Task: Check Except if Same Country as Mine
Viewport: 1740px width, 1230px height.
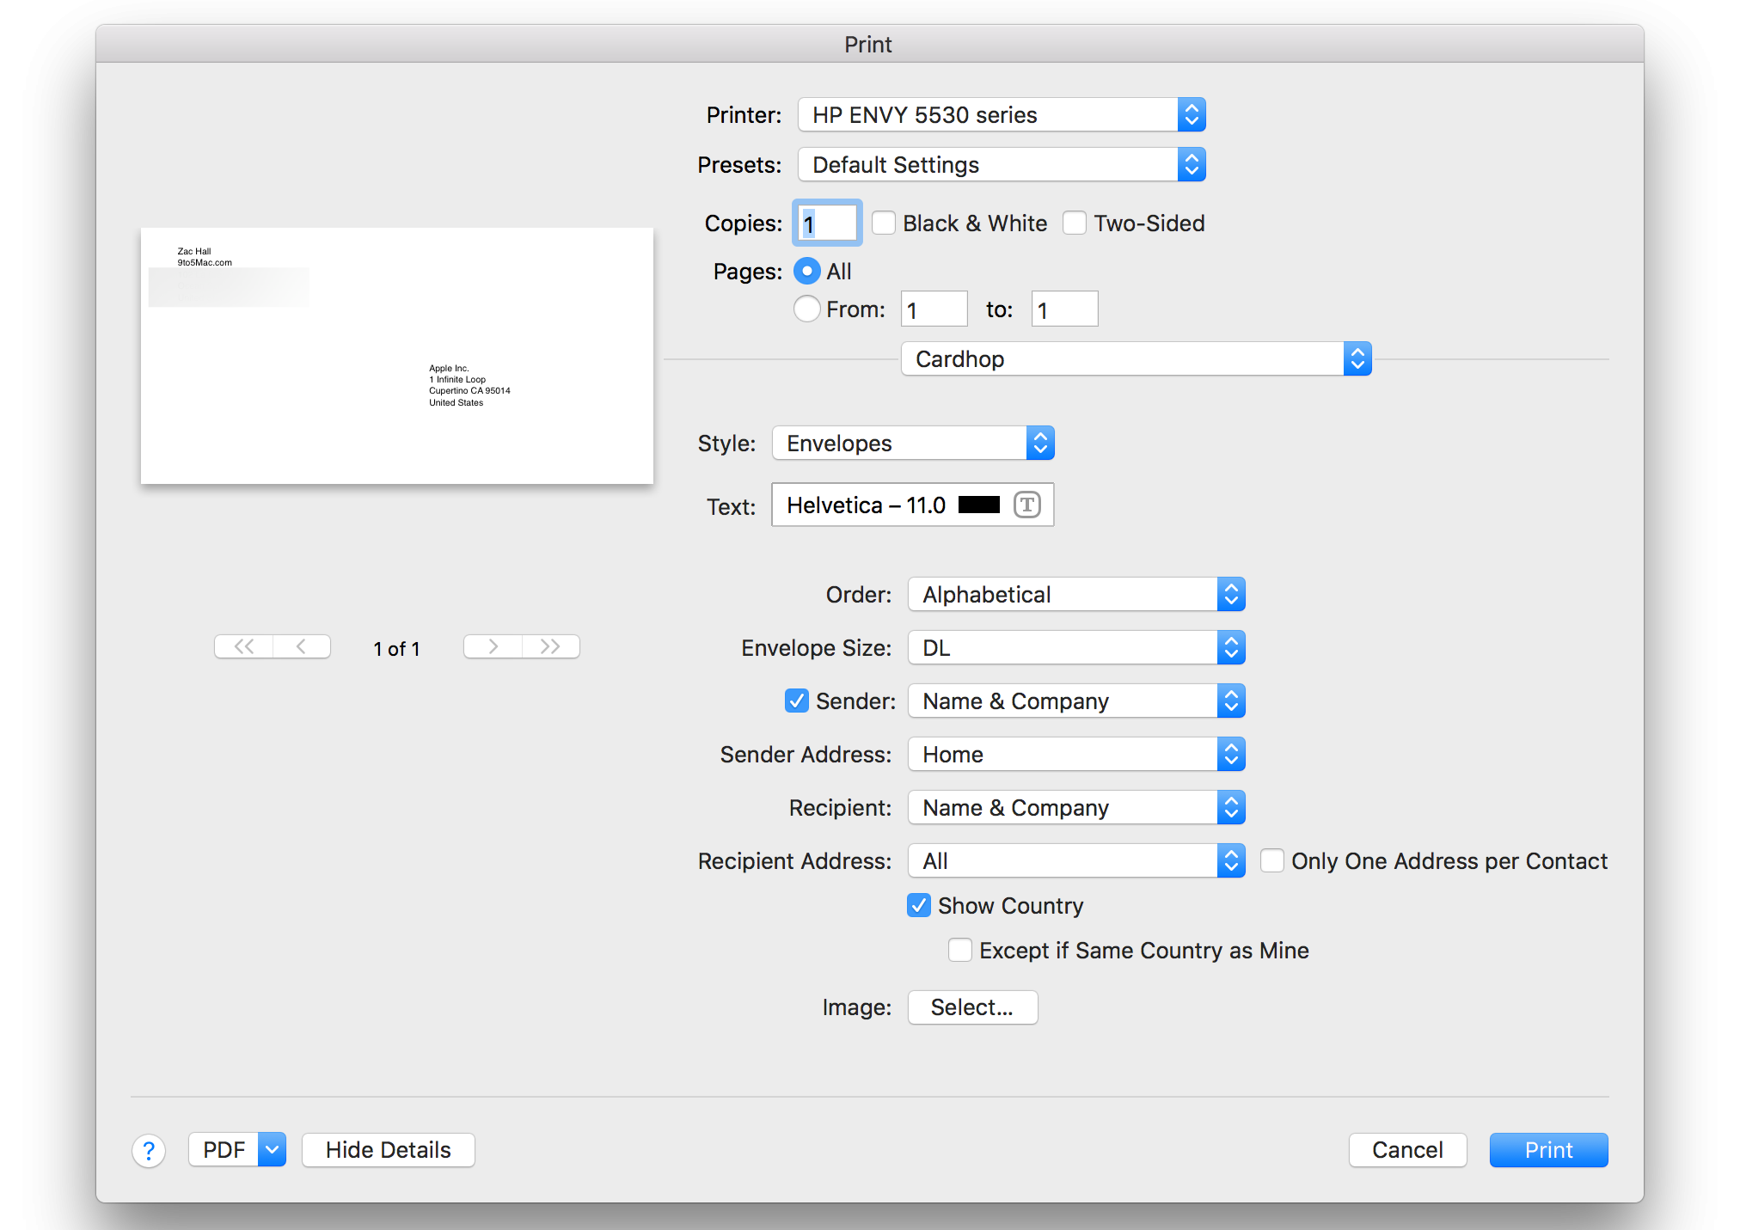Action: tap(960, 950)
